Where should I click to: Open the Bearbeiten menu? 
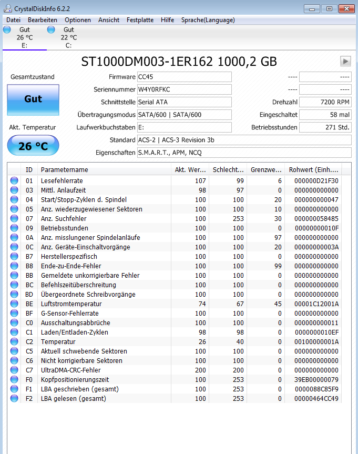[43, 20]
